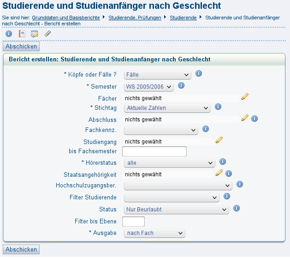Open the notebook documentation icon in the toolbar

[x=22, y=34]
